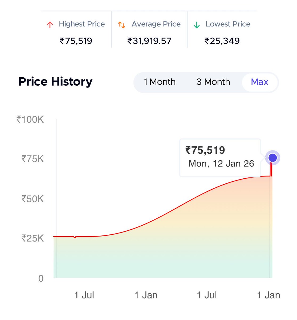Click the Highest Price label
This screenshot has width=297, height=320.
coord(82,24)
